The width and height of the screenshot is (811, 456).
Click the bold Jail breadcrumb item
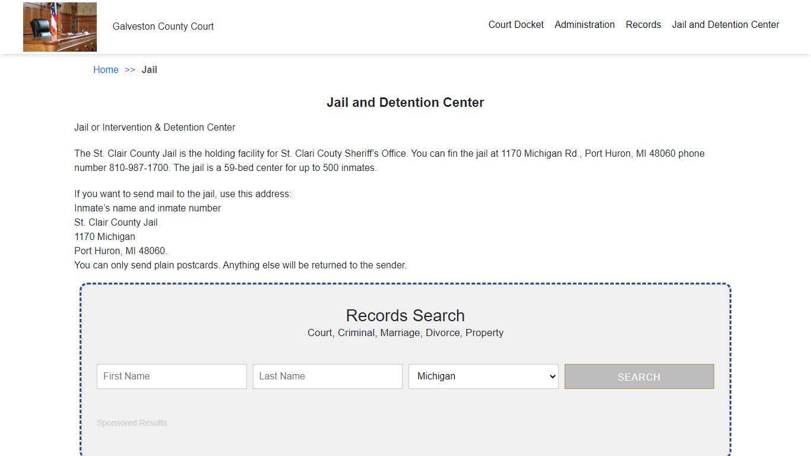pyautogui.click(x=149, y=69)
